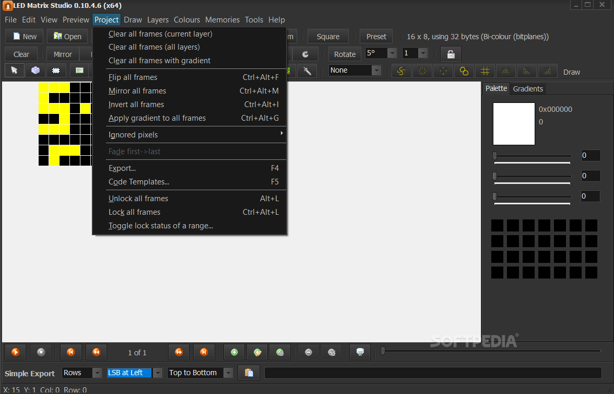Click the Preset button
This screenshot has height=394, width=614.
(376, 37)
